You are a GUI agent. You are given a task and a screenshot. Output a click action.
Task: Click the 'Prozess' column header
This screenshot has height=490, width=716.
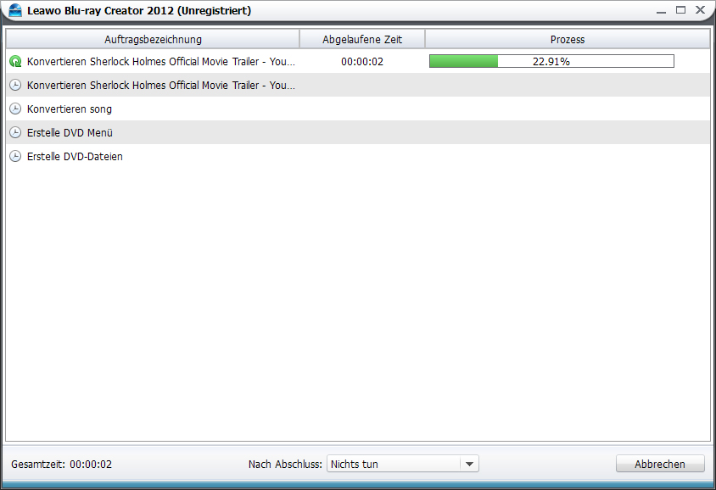[568, 39]
